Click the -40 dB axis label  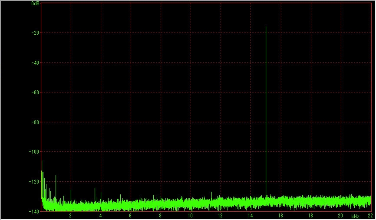(36, 63)
